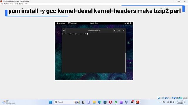Click the Windows taskbar Search box
The image size is (188, 105).
coord(67,102)
